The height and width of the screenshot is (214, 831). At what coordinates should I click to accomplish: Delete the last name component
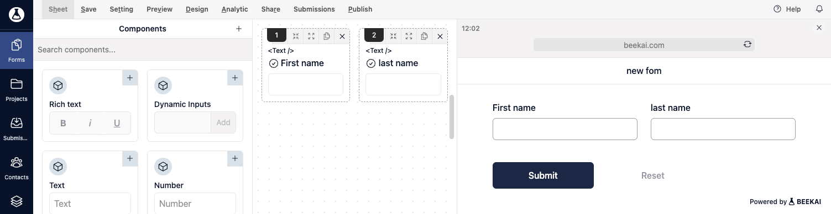click(440, 36)
